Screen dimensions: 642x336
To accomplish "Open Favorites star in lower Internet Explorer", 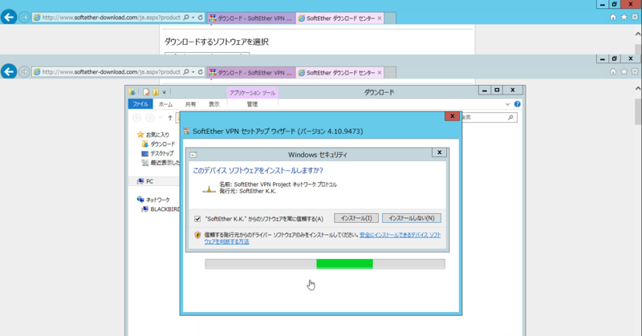I will [x=624, y=71].
